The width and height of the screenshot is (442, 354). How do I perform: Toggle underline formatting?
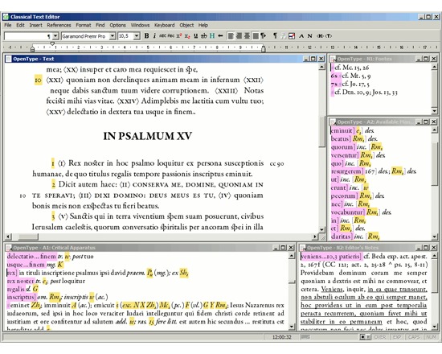[195, 36]
